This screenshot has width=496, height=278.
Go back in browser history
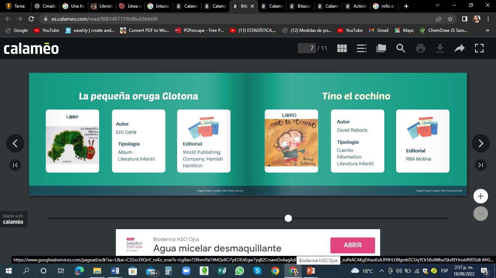click(8, 19)
